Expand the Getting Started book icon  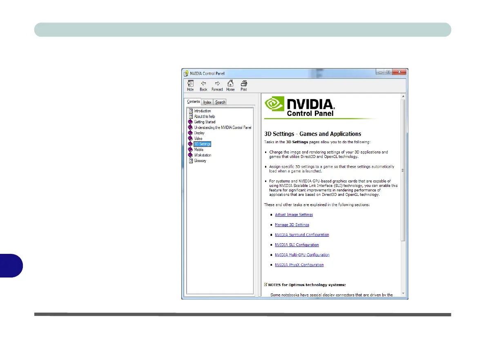(x=190, y=122)
